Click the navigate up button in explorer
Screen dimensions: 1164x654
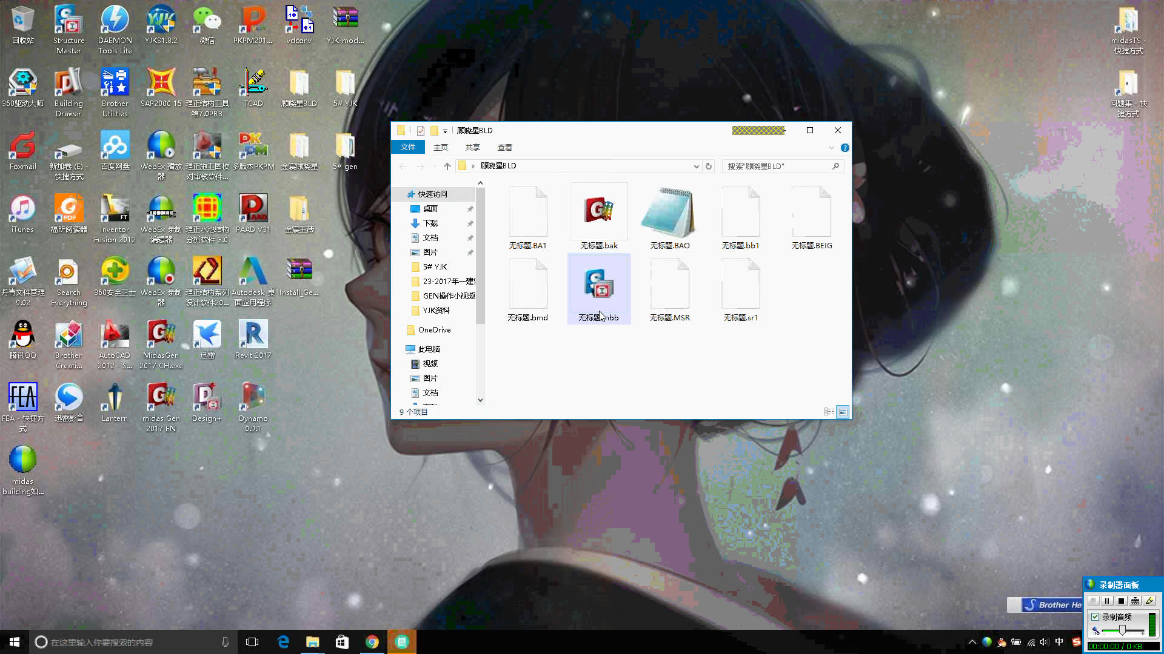coord(446,165)
